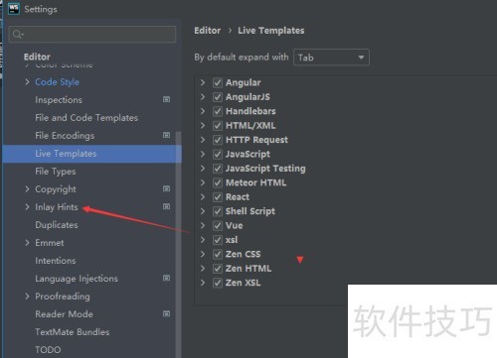This screenshot has width=497, height=358.
Task: Expand the xsl template group
Action: (203, 240)
